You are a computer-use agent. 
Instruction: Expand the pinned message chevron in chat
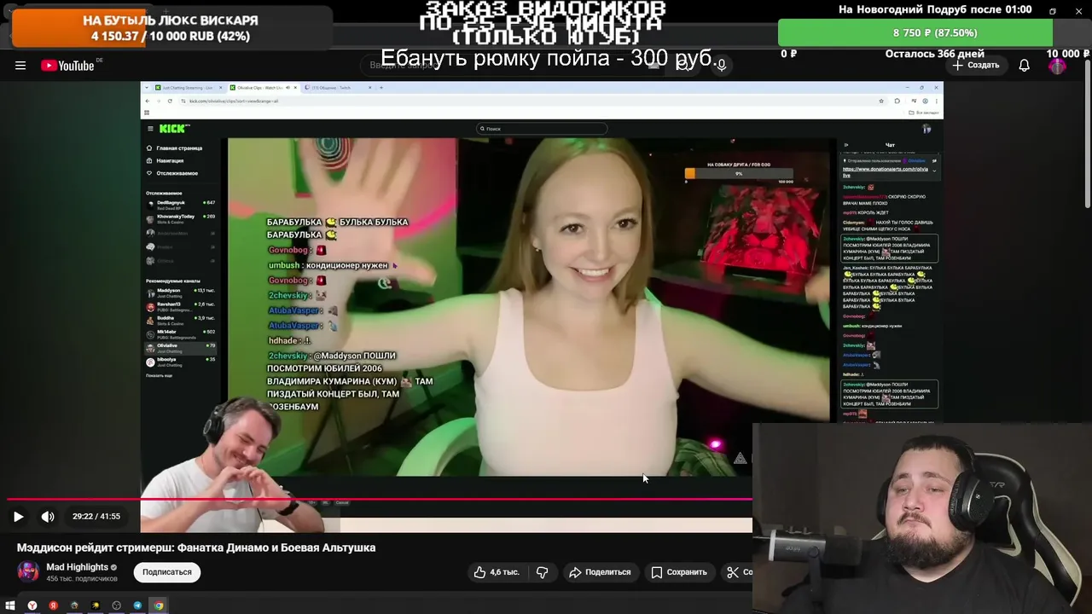934,171
